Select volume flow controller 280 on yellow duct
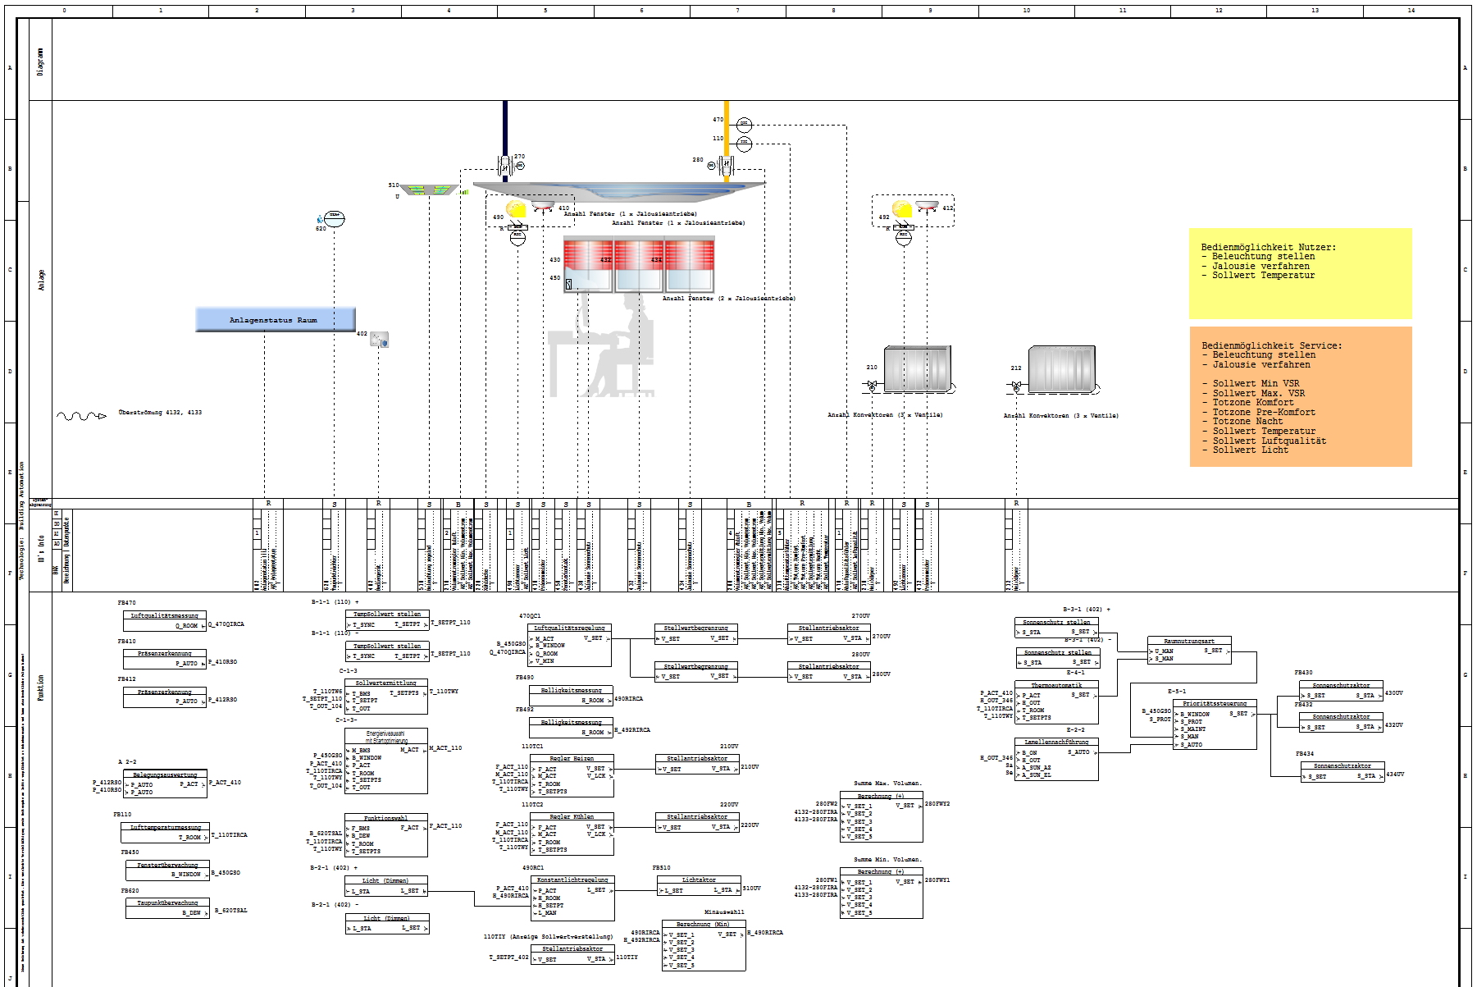This screenshot has width=1477, height=987. [x=726, y=166]
